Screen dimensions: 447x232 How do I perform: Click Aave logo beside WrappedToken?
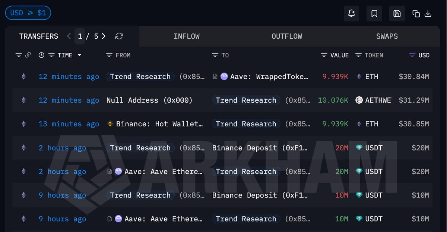point(224,77)
